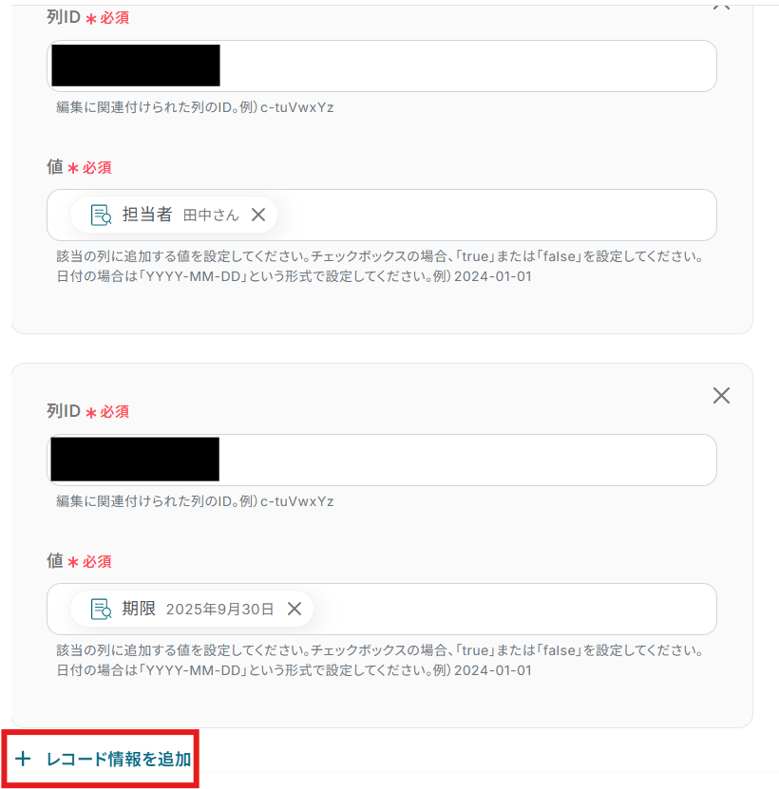Close the record card containing 担当者
The image size is (779, 789).
722,5
